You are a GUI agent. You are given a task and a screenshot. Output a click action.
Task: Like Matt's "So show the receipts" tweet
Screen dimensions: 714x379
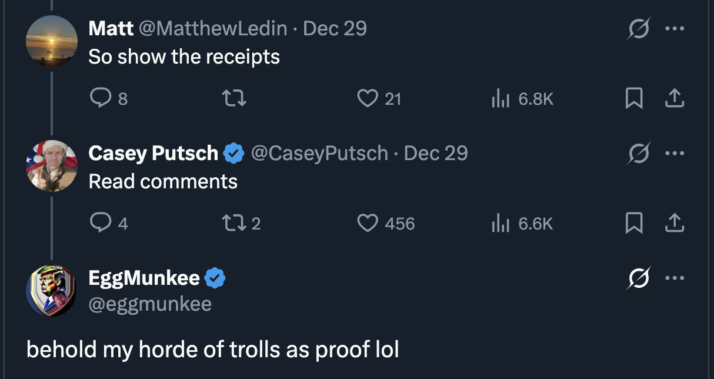[x=368, y=98]
